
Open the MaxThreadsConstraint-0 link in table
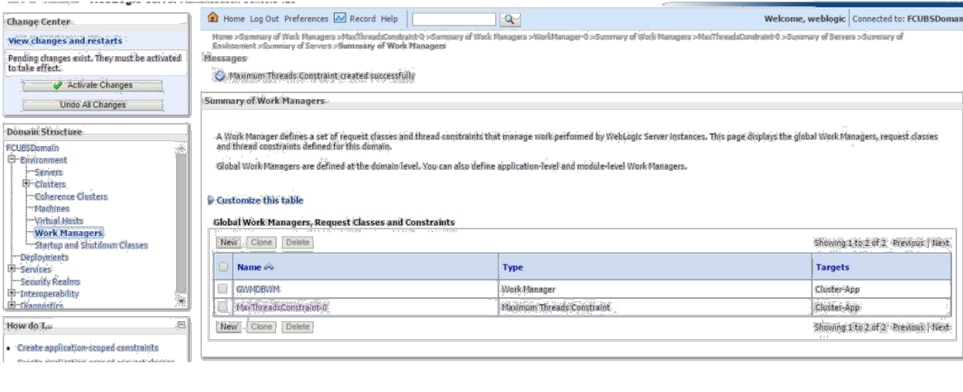282,307
